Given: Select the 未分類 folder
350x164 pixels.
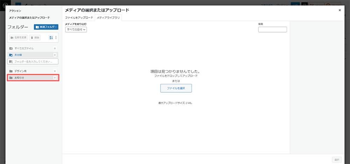Looking at the screenshot, I should tap(33, 55).
